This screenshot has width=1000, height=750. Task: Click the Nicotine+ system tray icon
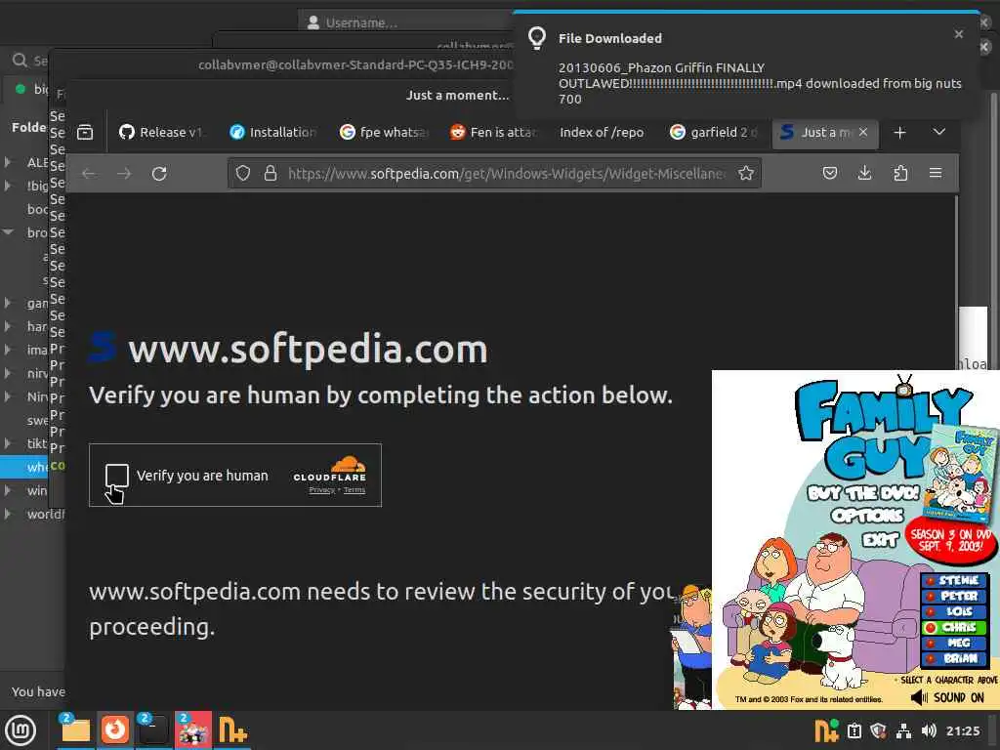826,730
